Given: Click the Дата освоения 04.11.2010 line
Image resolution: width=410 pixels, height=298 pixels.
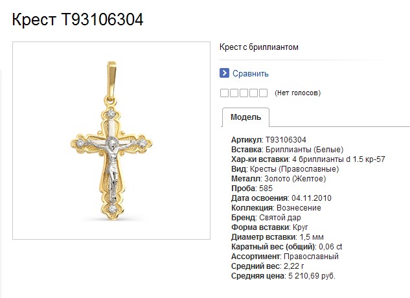Looking at the screenshot, I should point(281,198).
